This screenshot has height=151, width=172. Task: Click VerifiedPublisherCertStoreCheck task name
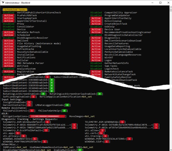[39, 13]
